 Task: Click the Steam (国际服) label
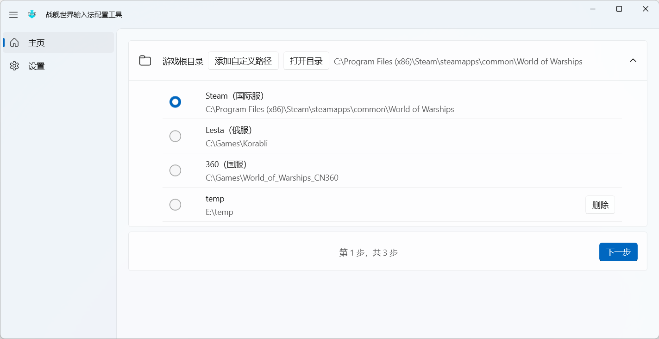point(234,96)
